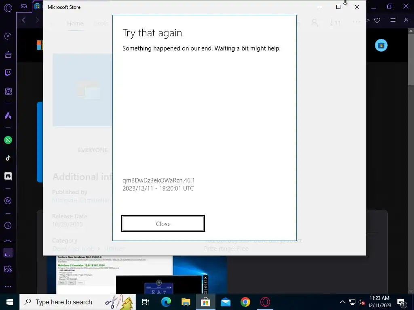Open Downloads and updates showing 11
The image size is (414, 310).
335,23
